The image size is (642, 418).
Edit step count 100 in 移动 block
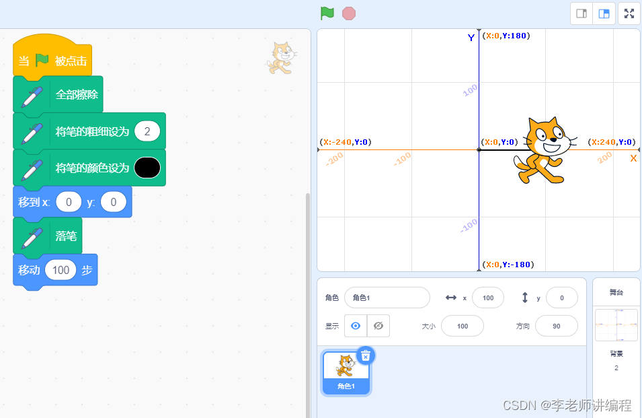click(x=61, y=270)
